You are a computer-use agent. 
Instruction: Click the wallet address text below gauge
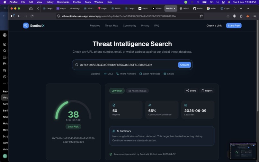click(x=73, y=140)
